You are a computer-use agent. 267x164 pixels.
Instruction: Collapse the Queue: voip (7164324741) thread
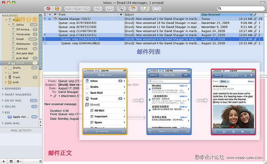(45, 35)
